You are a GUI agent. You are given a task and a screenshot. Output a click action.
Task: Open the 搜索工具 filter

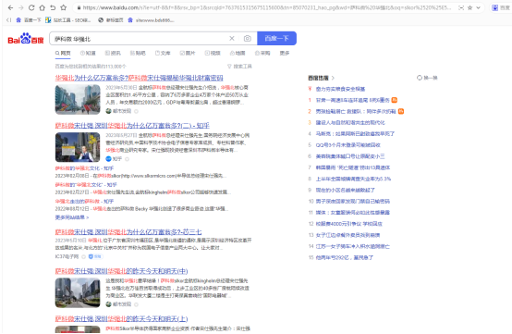point(239,67)
